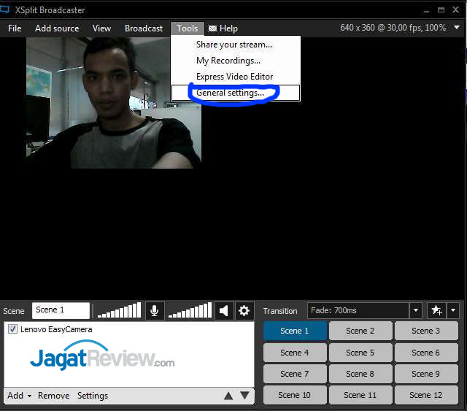The image size is (467, 411).
Task: Adjust the speaker volume level bars
Action: pyautogui.click(x=190, y=310)
